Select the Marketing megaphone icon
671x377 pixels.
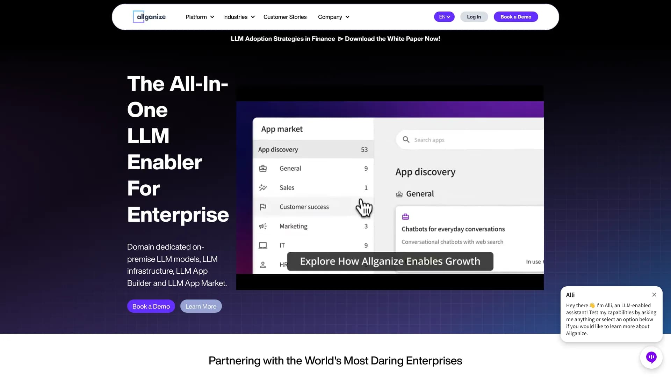point(263,226)
